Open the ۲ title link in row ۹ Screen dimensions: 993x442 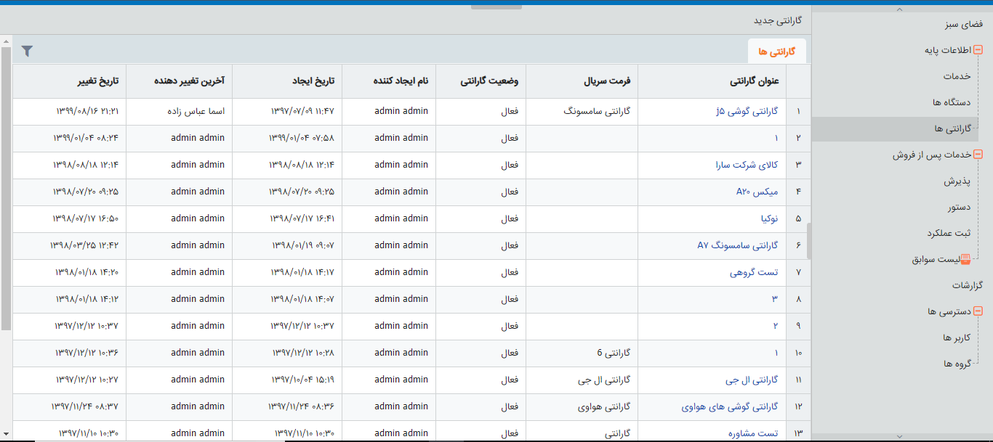coord(776,327)
